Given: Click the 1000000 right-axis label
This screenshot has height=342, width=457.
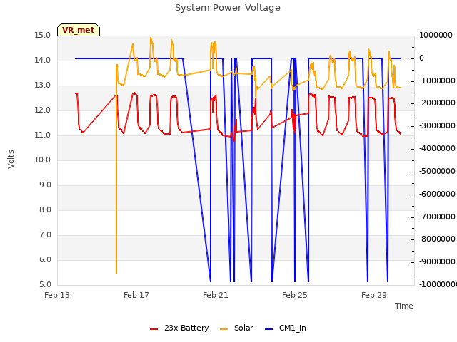Looking at the screenshot, I should pos(436,36).
